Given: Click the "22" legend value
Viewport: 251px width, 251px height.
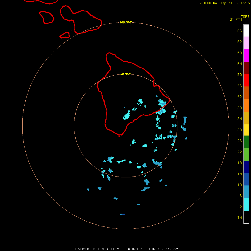Looking at the screenshot, I should click(x=240, y=152).
